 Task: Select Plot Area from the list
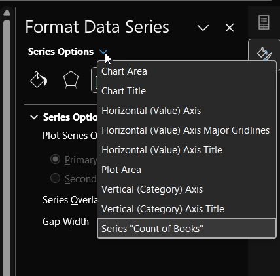(186, 170)
